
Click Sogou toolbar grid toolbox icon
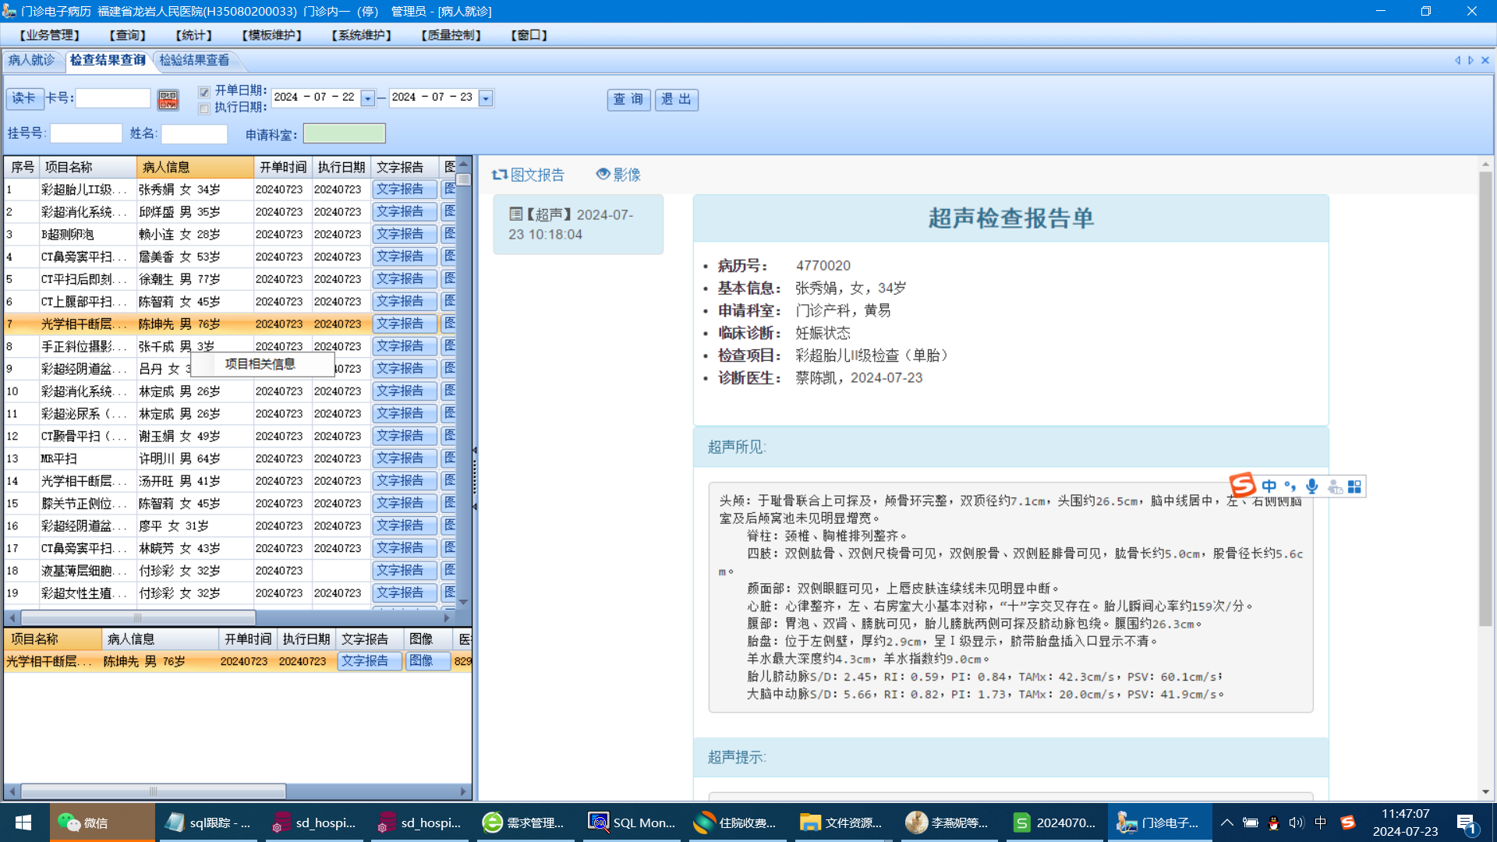pyautogui.click(x=1354, y=486)
